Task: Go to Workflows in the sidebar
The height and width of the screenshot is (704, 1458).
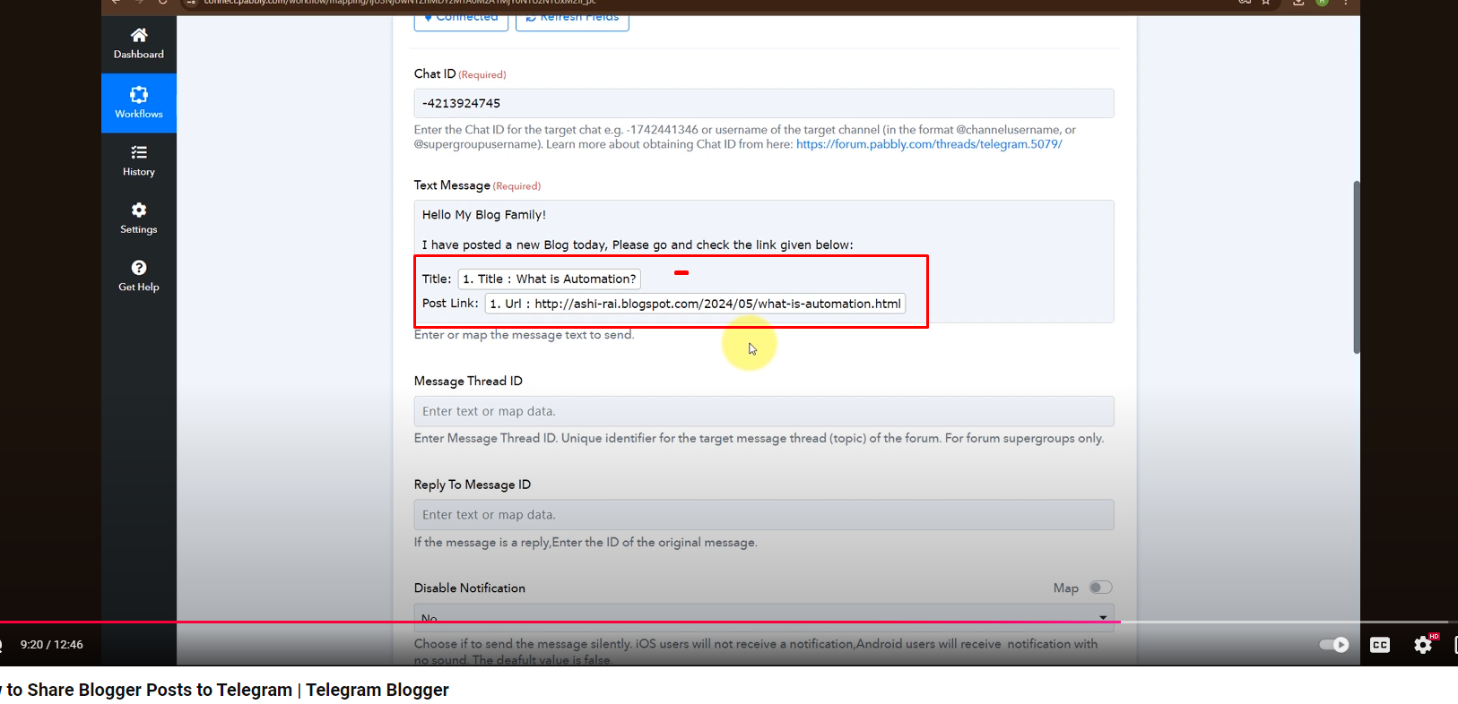Action: (139, 103)
